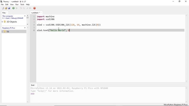Click Shell scrollbar down arrow
Image resolution: width=189 pixels, height=106 pixels.
tap(186, 102)
